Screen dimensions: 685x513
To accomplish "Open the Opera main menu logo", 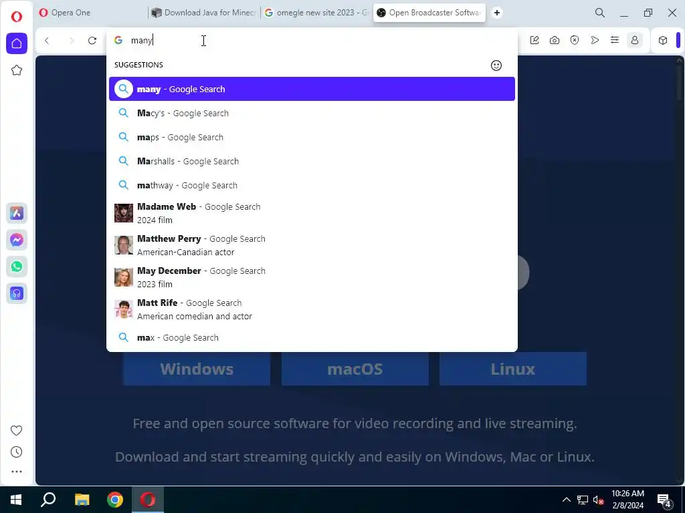I will [17, 17].
